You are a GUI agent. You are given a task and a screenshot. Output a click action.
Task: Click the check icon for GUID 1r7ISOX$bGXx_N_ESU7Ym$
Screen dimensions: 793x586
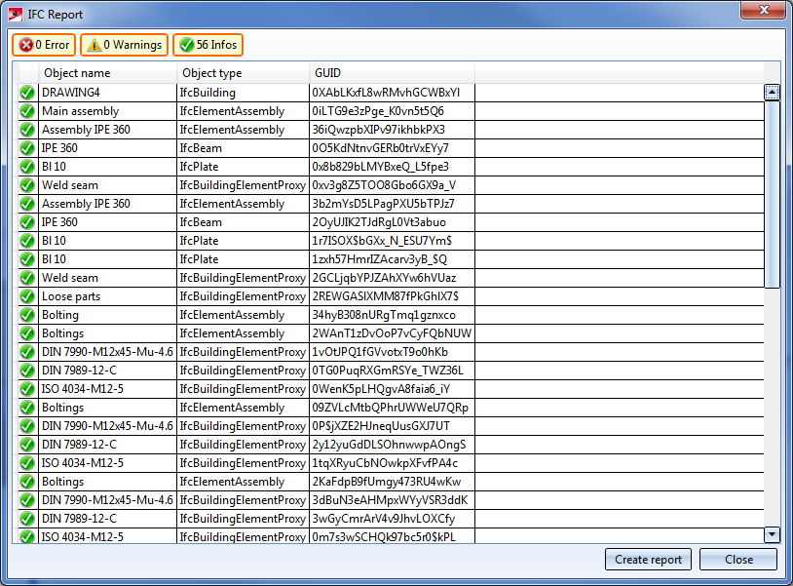(x=27, y=241)
